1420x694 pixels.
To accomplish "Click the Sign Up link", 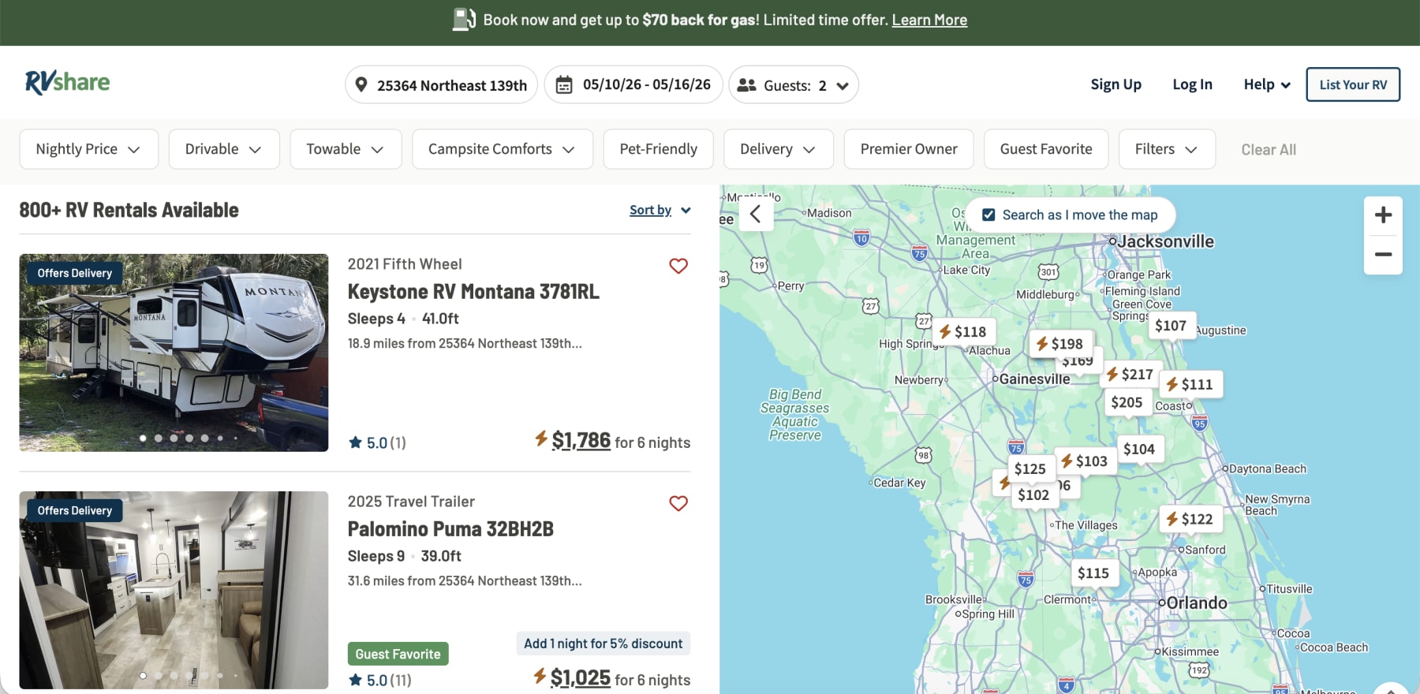I will coord(1115,84).
